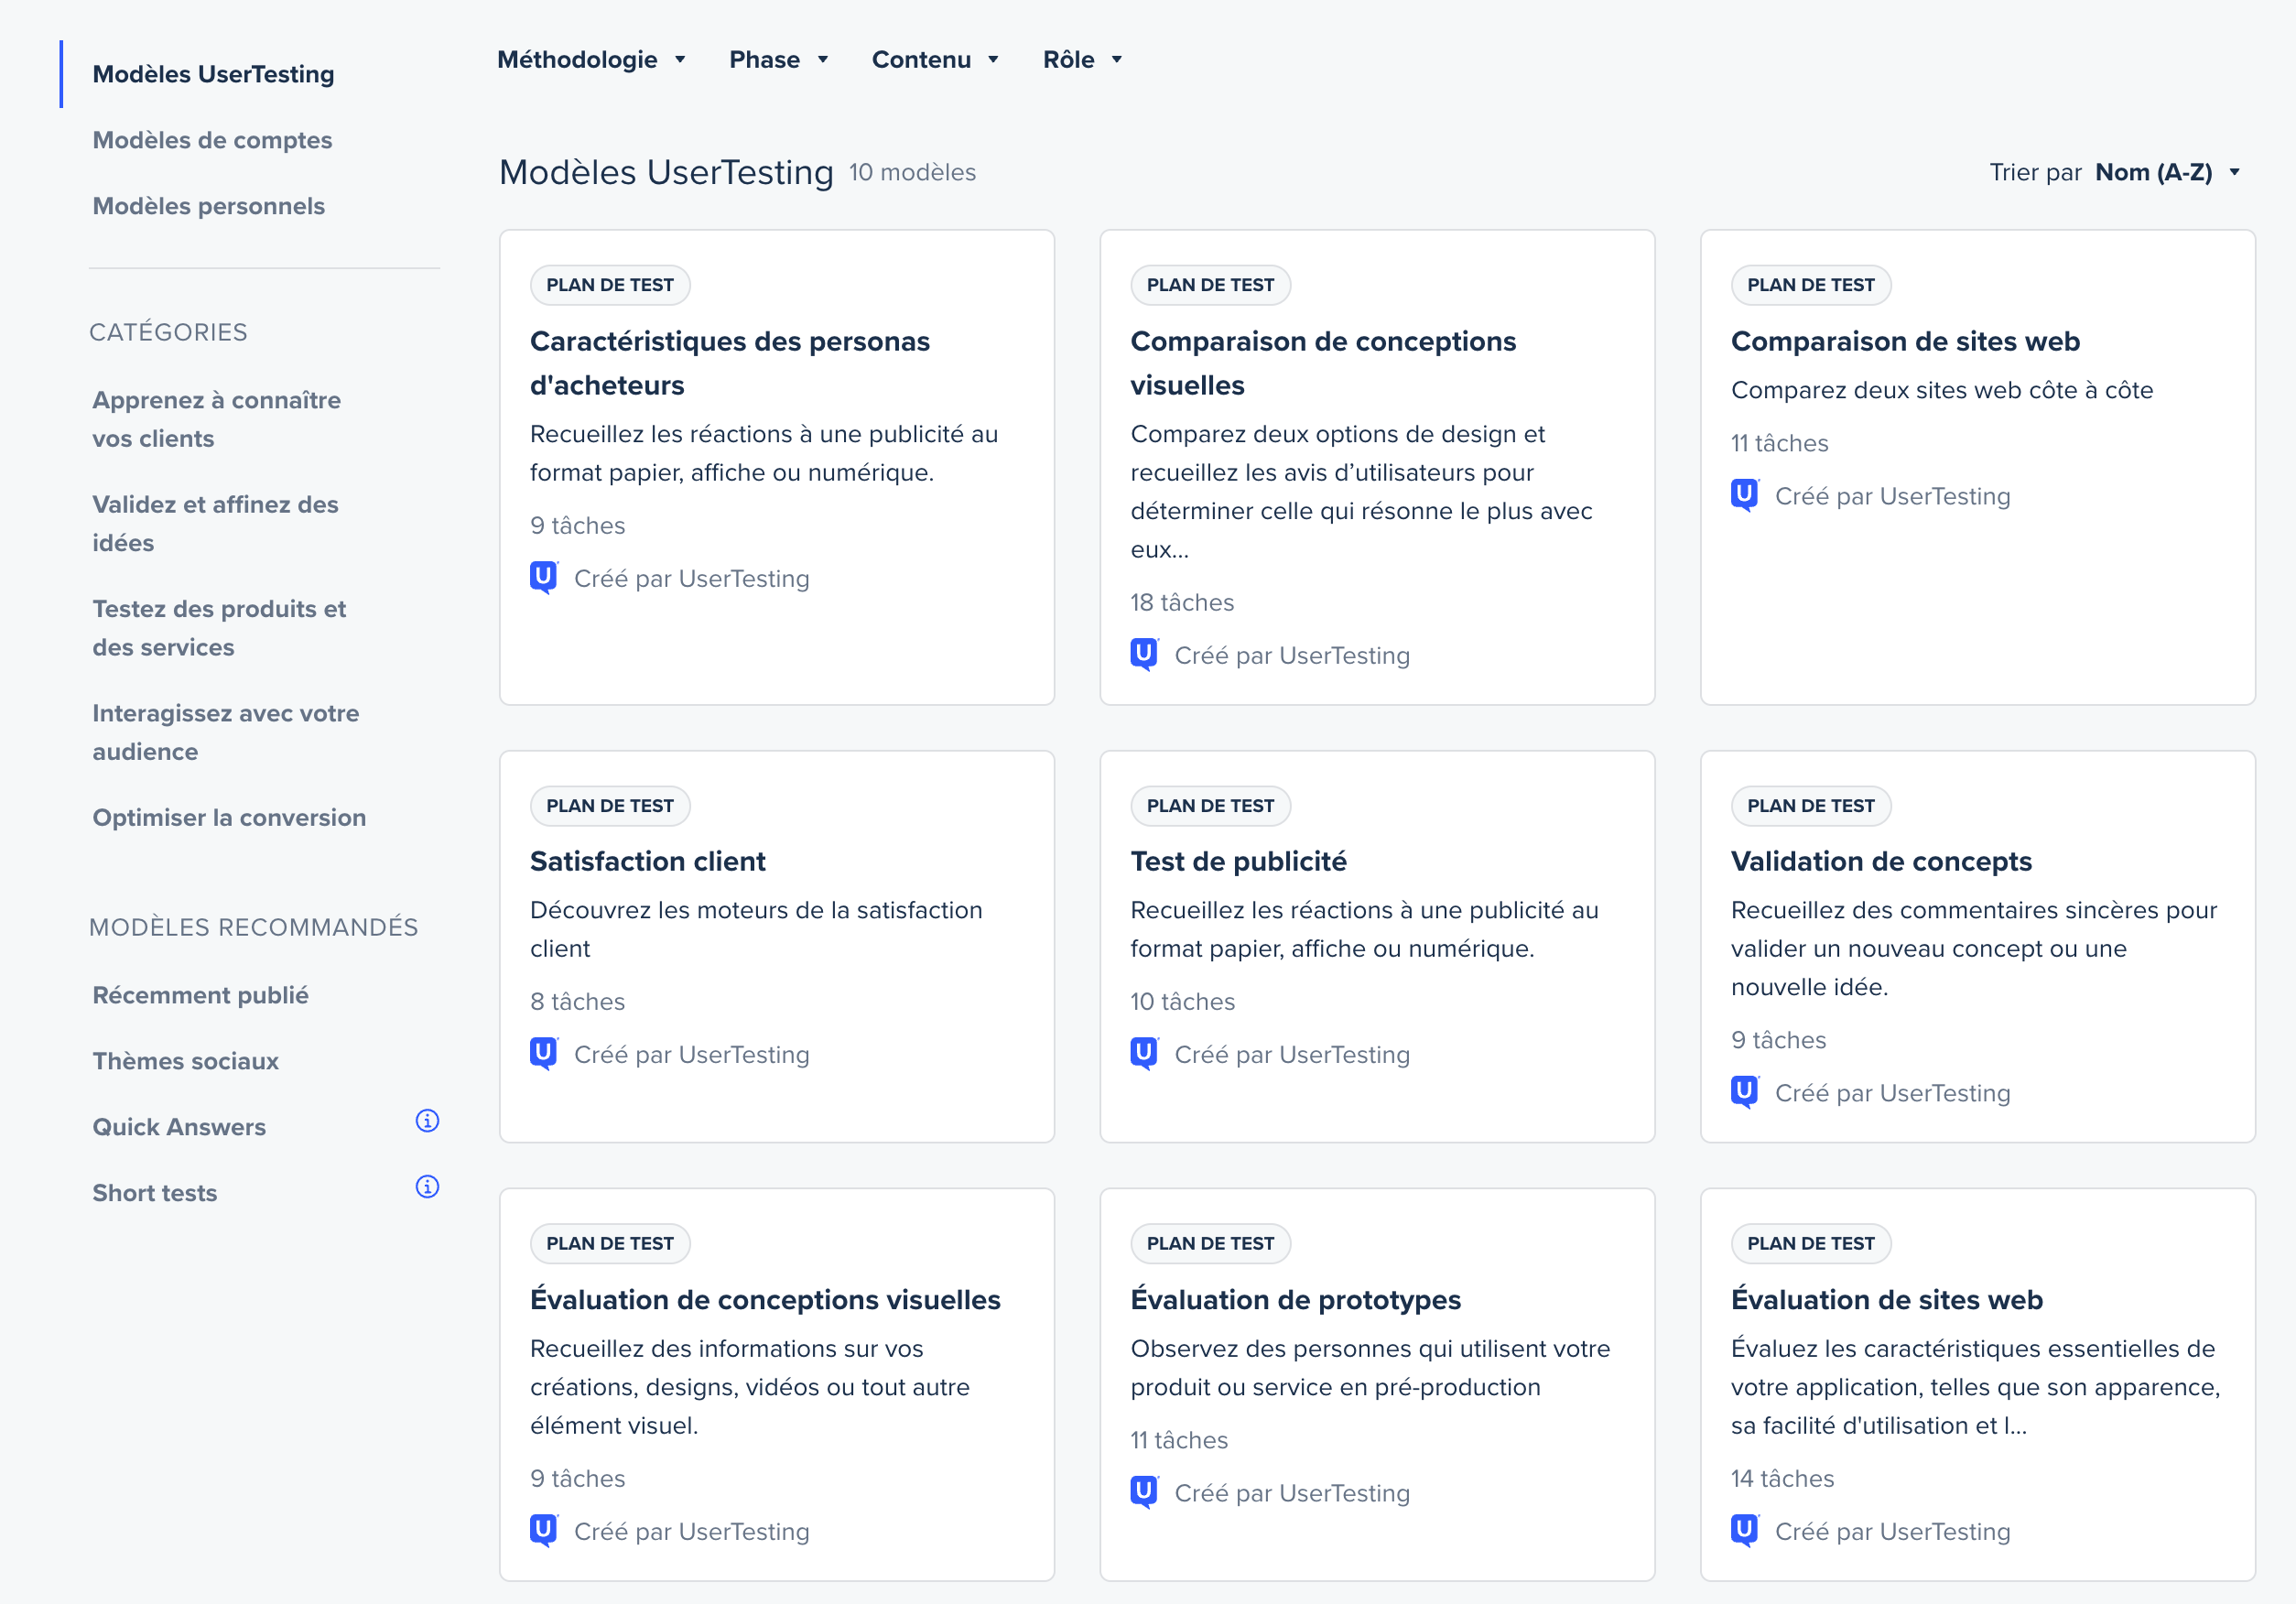
Task: Click UserTesting logo on Comparaison de sites web card
Action: [1745, 496]
